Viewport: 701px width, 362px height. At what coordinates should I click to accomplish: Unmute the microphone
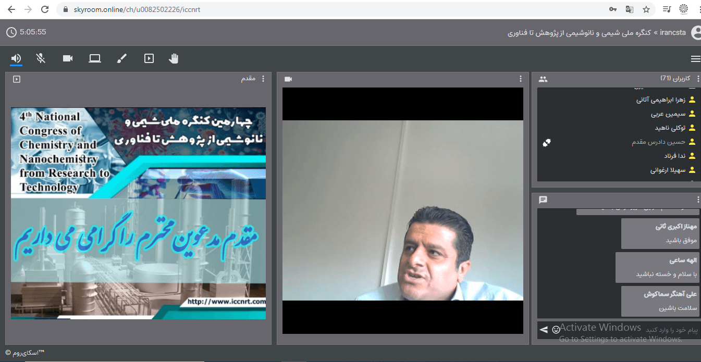(41, 58)
